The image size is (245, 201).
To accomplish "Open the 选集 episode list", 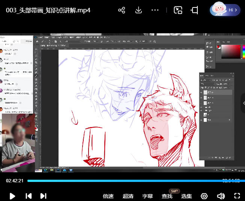I will coord(187,196).
